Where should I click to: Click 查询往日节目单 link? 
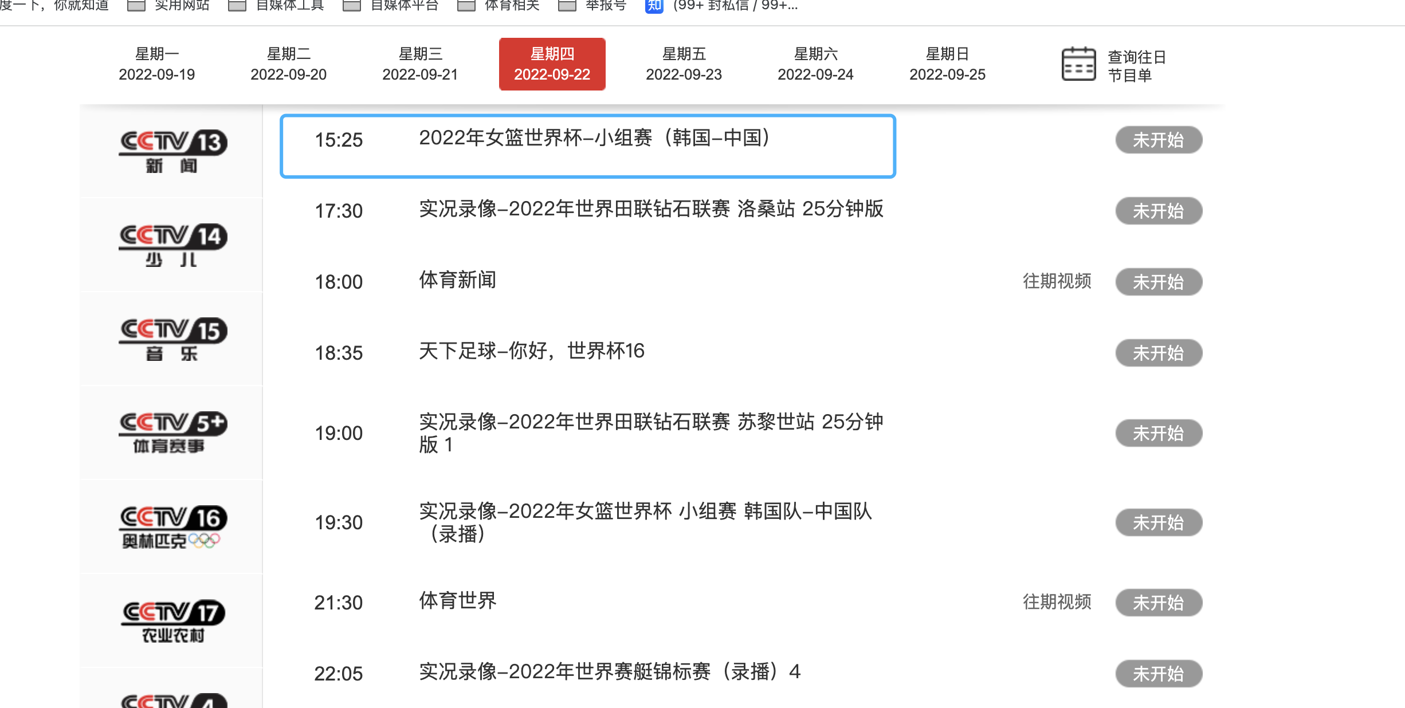click(1137, 66)
